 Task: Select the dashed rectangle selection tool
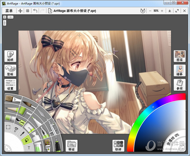pos(8,127)
